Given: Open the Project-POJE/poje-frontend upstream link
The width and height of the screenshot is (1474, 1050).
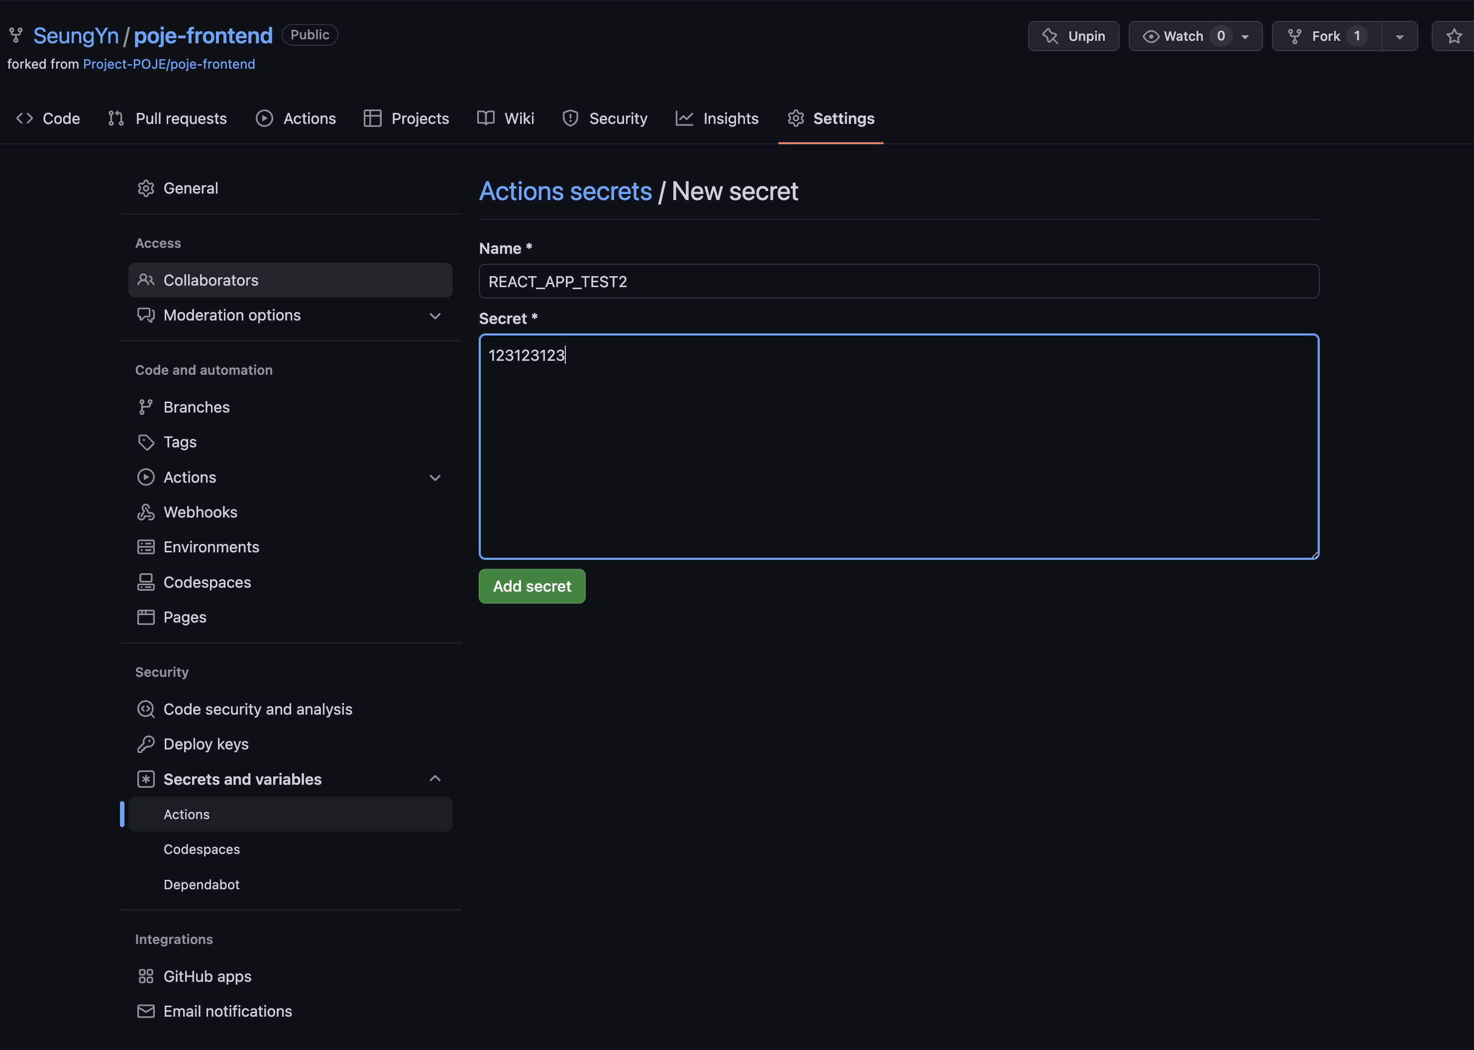Looking at the screenshot, I should (169, 64).
